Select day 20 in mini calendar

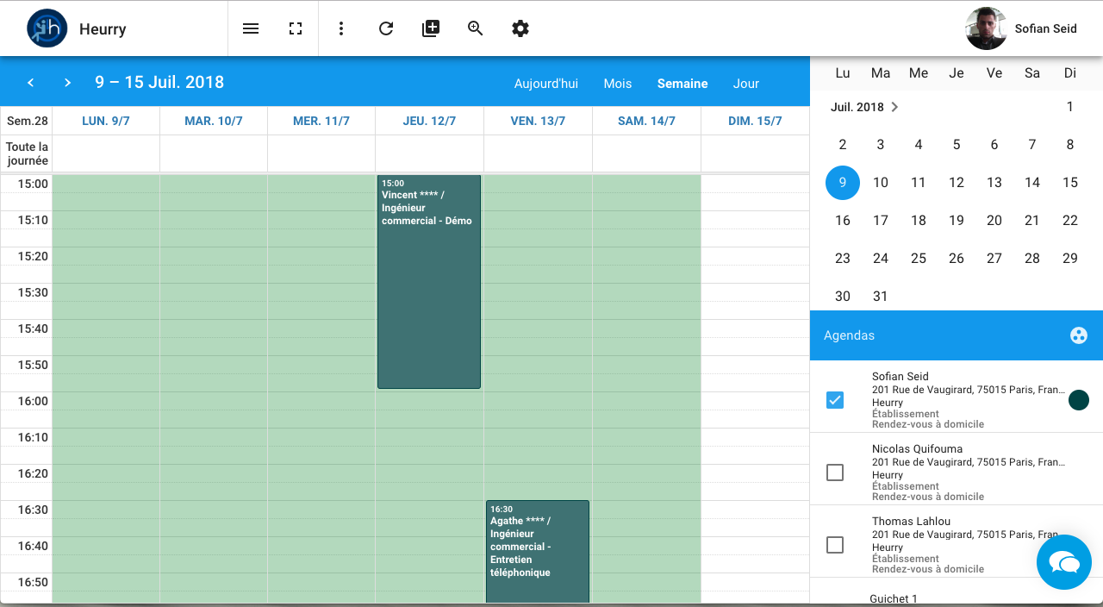click(x=994, y=221)
